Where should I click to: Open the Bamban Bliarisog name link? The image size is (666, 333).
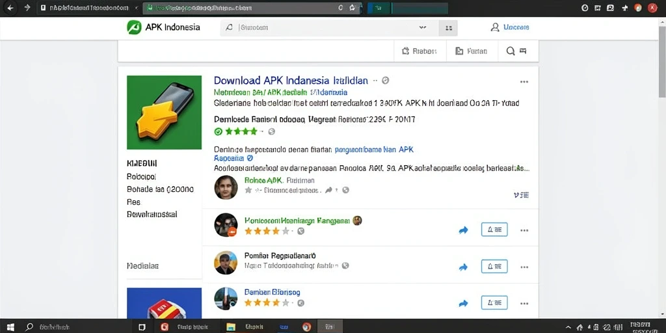pos(273,292)
